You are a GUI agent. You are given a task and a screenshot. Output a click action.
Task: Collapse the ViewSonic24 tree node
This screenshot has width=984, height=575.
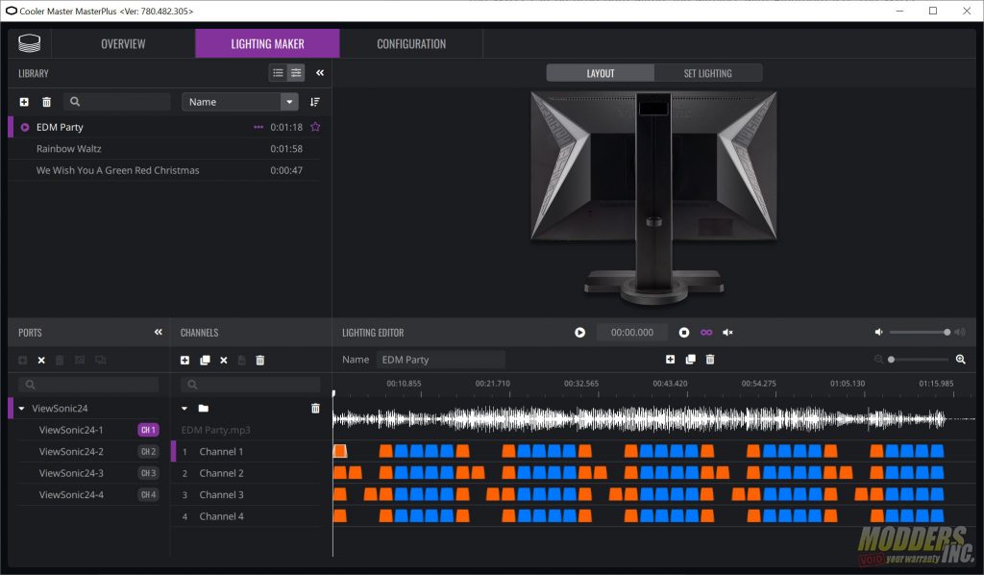tap(21, 408)
